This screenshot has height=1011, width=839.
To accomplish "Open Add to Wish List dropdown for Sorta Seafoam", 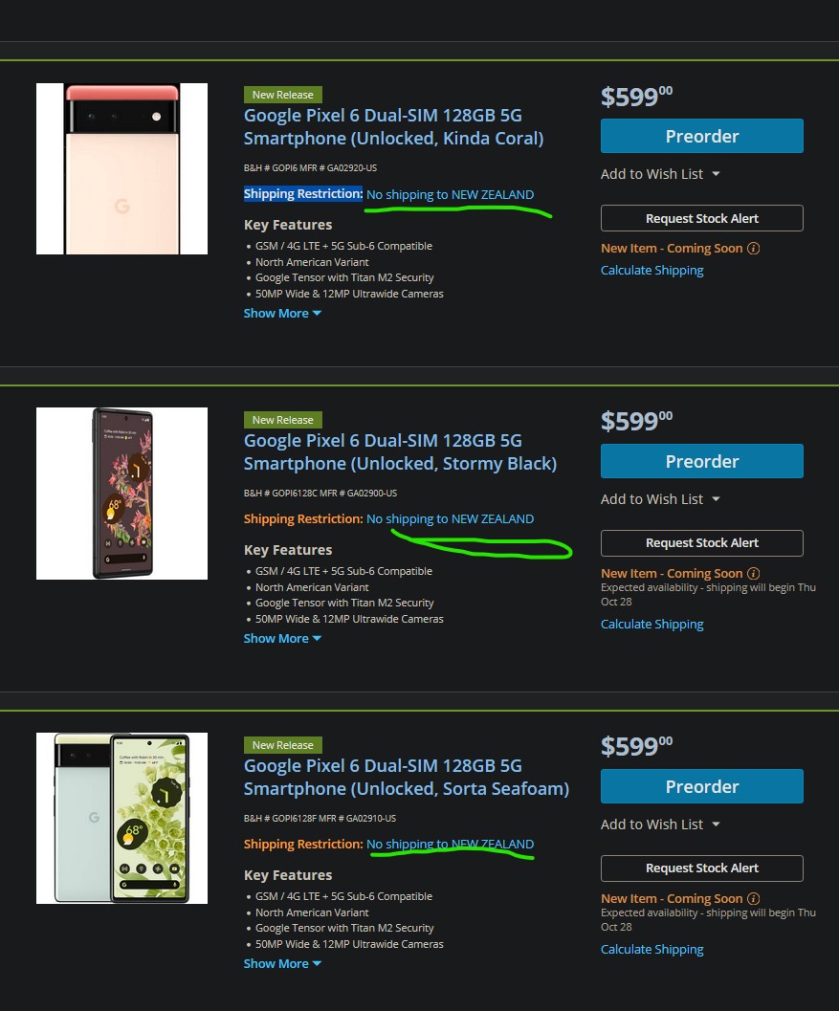I will pos(660,824).
